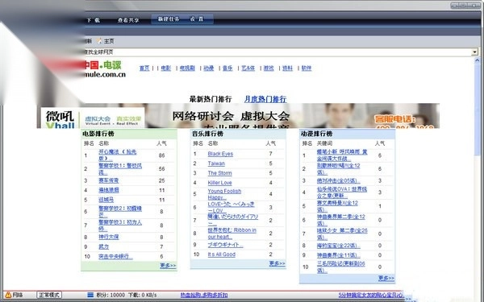Open the 资料 navigation link
Screen dimensions: 484x302
coord(287,68)
